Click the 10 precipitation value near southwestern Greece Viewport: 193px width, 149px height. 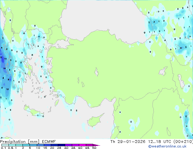7,89
